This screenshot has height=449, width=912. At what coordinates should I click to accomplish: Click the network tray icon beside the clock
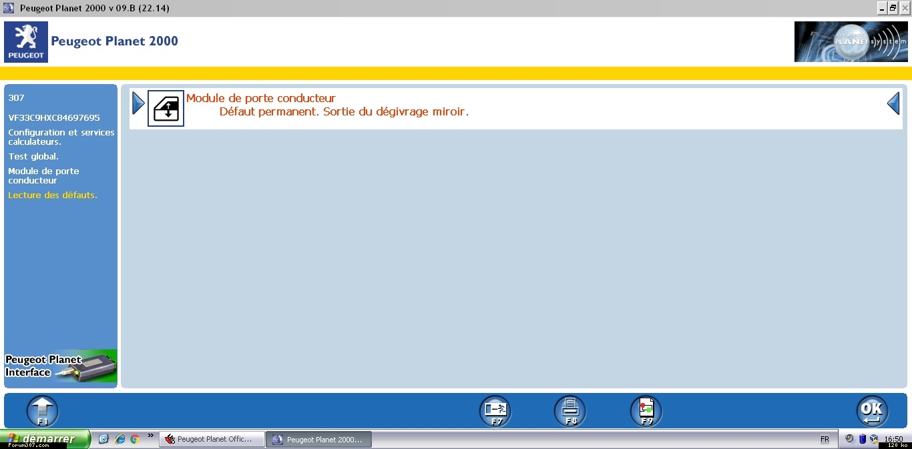pos(874,439)
